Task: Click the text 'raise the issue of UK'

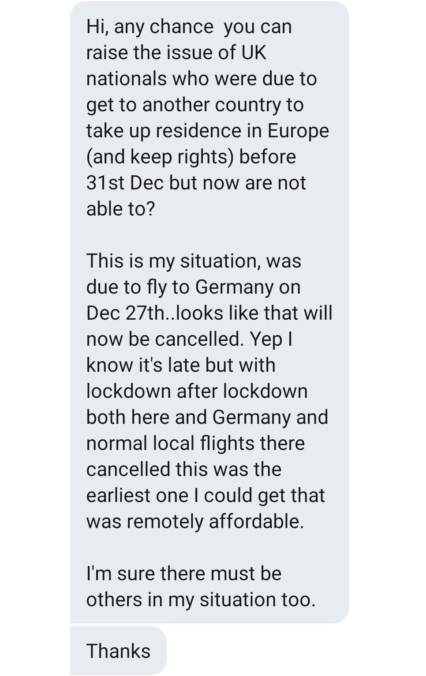Action: coord(176,53)
